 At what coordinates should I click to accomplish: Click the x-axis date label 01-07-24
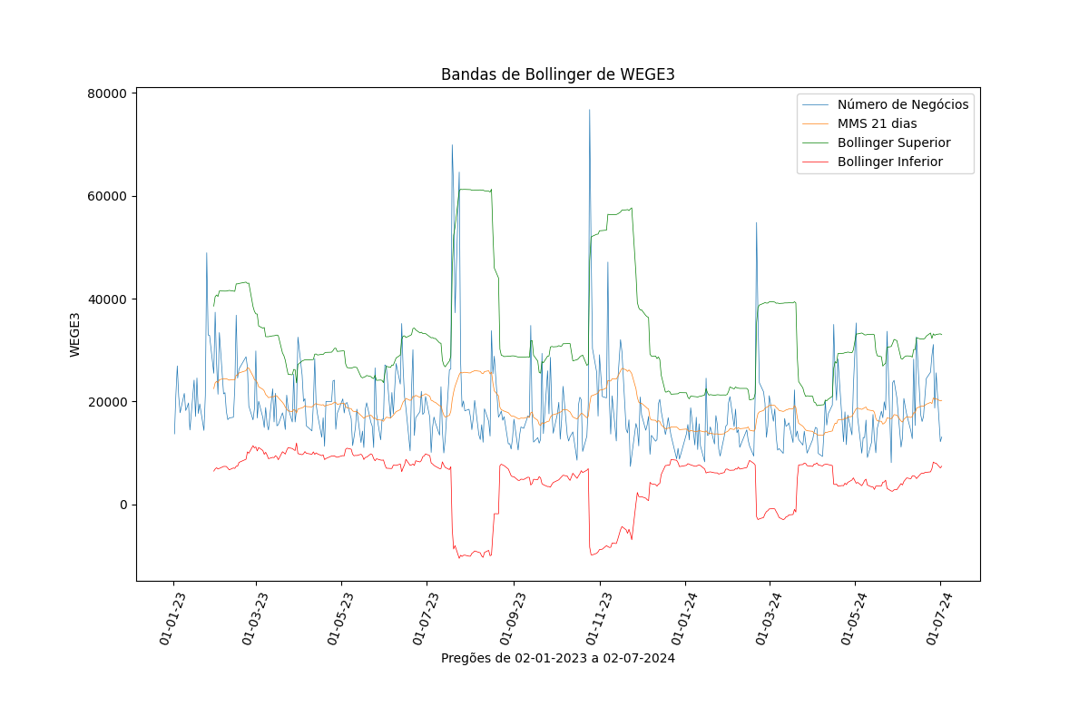tap(938, 618)
